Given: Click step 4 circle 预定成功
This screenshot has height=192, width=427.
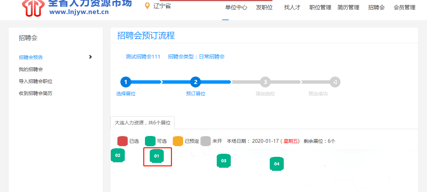Looking at the screenshot, I should (x=335, y=82).
